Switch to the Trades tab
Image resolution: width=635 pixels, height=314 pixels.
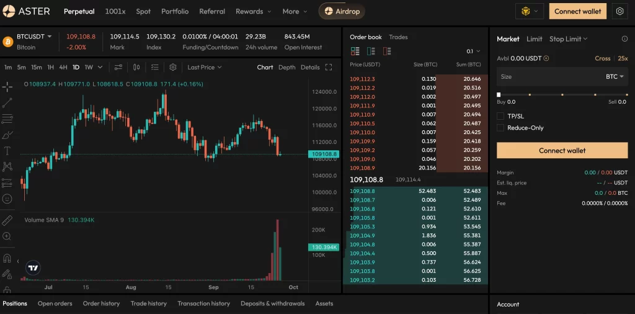398,37
